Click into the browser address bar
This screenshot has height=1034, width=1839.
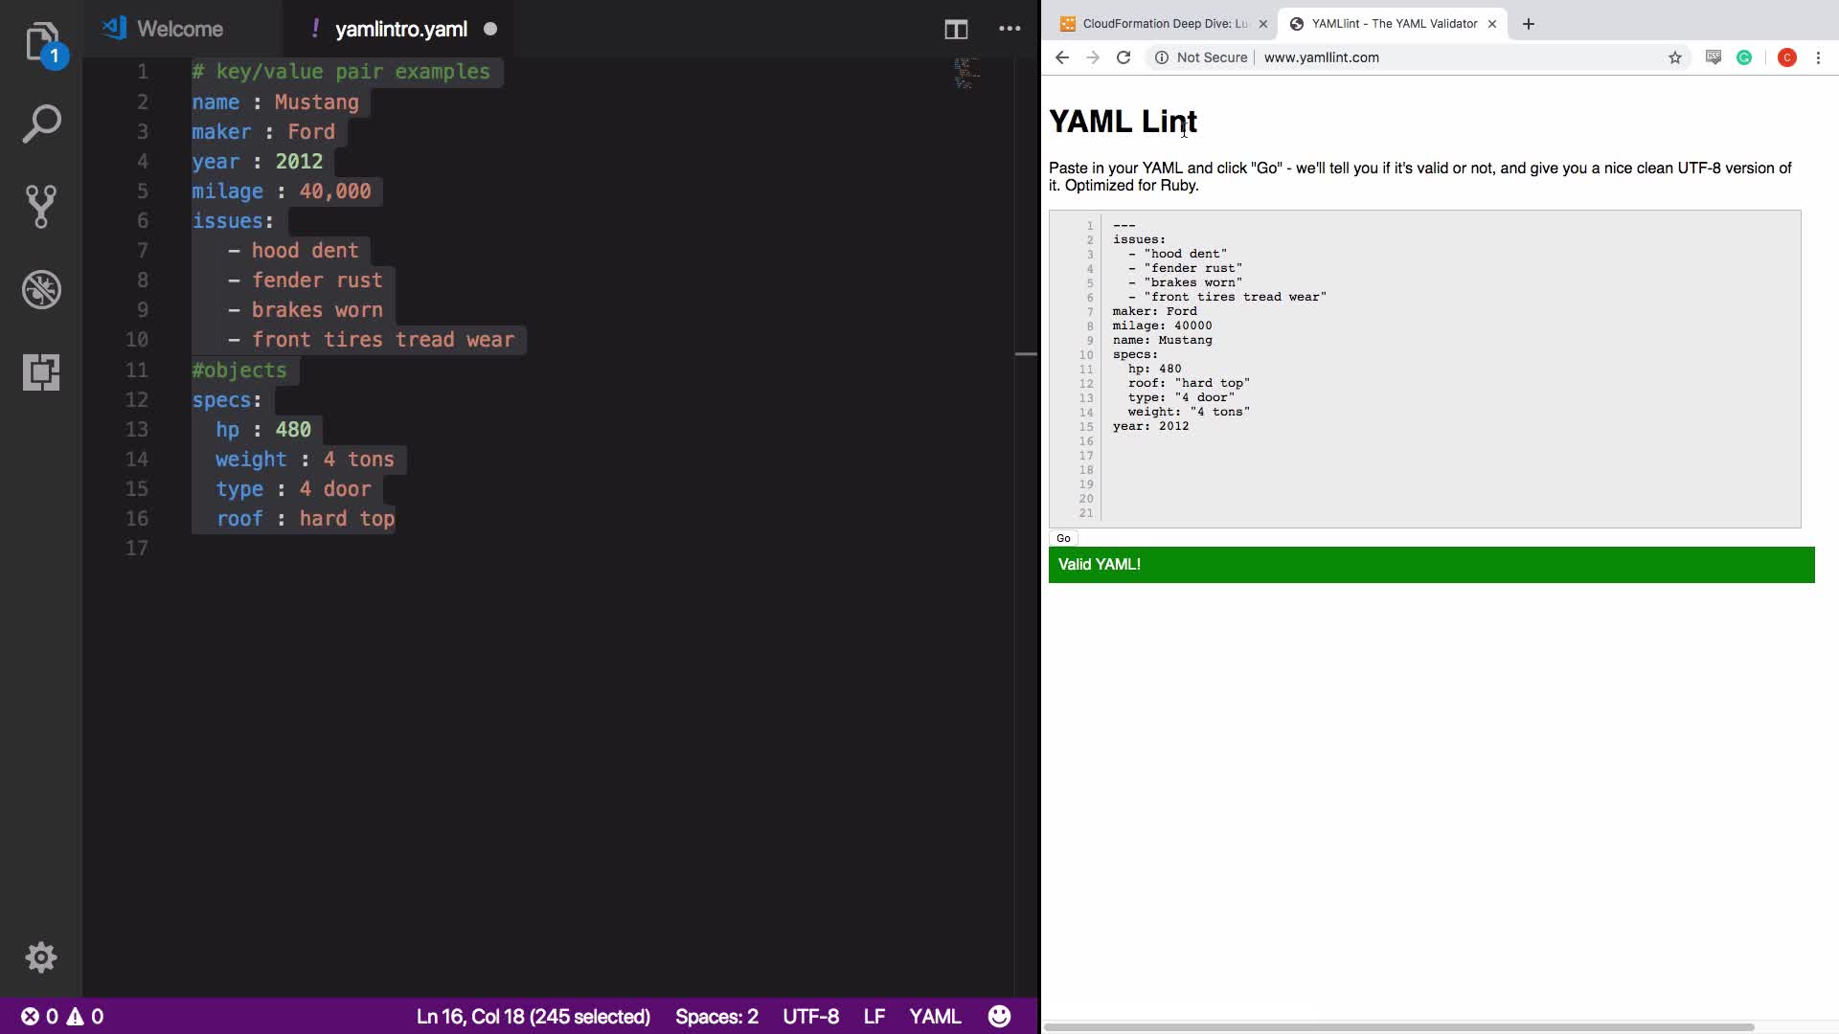[x=1437, y=57]
